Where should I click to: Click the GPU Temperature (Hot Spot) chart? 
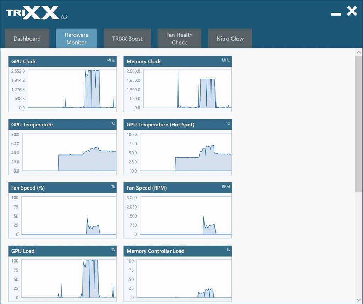pos(184,152)
